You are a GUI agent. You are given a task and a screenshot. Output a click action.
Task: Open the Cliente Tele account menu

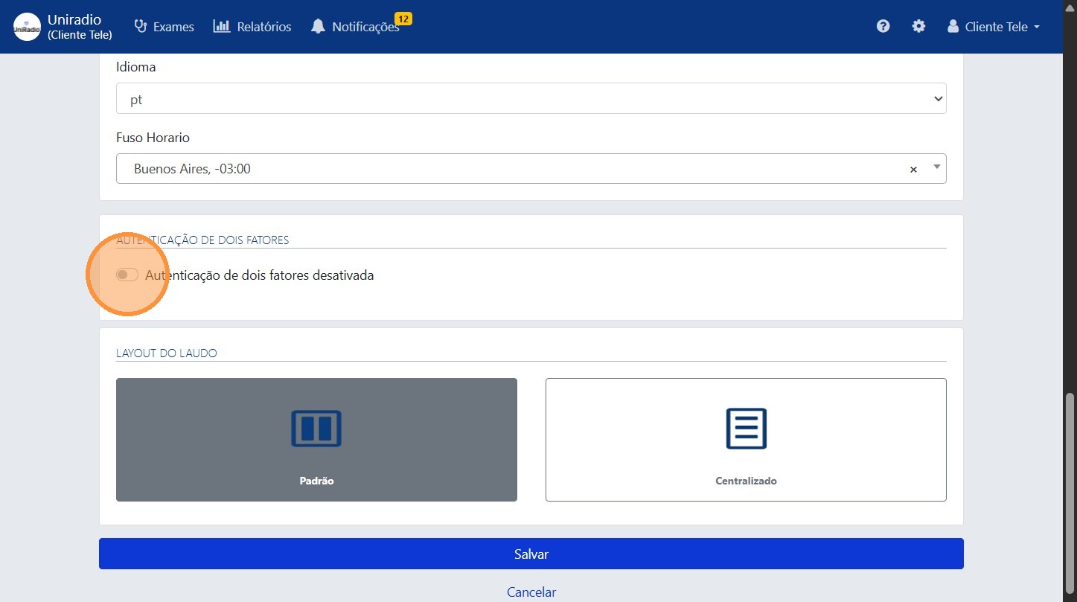993,26
